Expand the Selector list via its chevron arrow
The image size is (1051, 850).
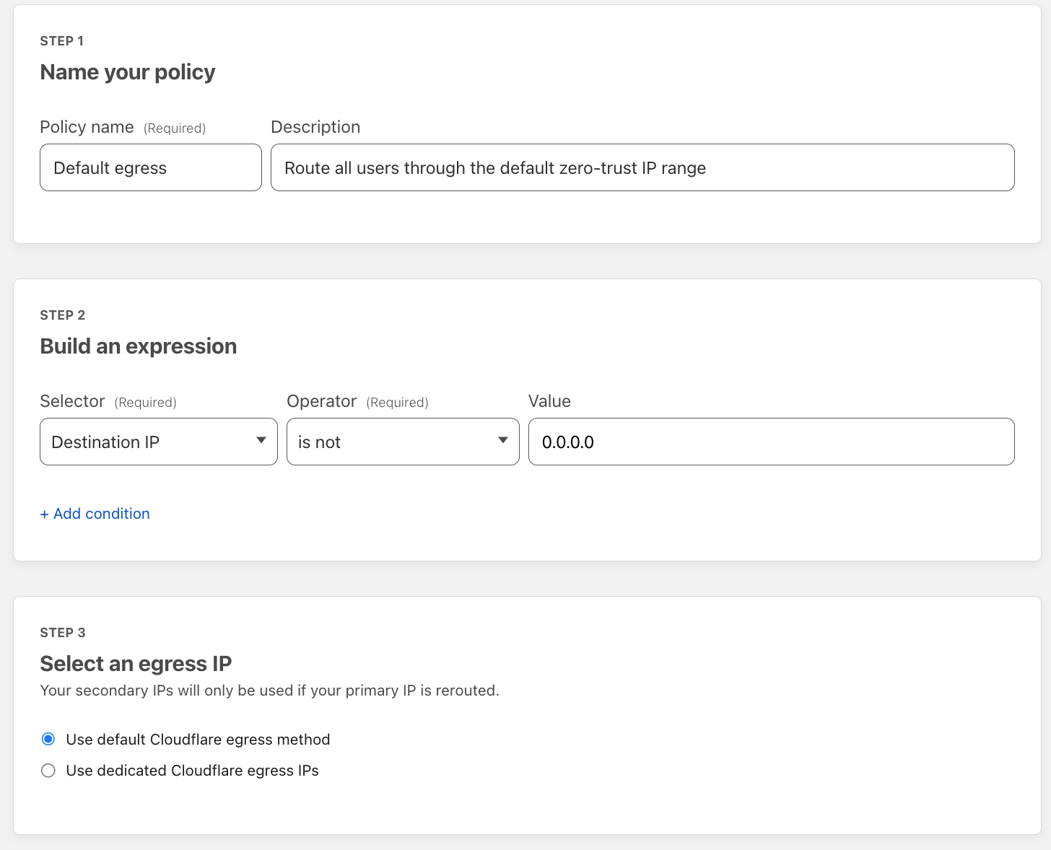click(261, 442)
